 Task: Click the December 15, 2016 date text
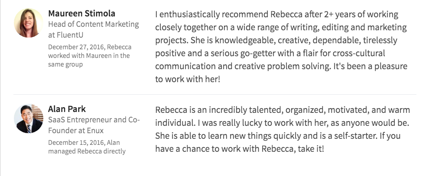point(76,142)
